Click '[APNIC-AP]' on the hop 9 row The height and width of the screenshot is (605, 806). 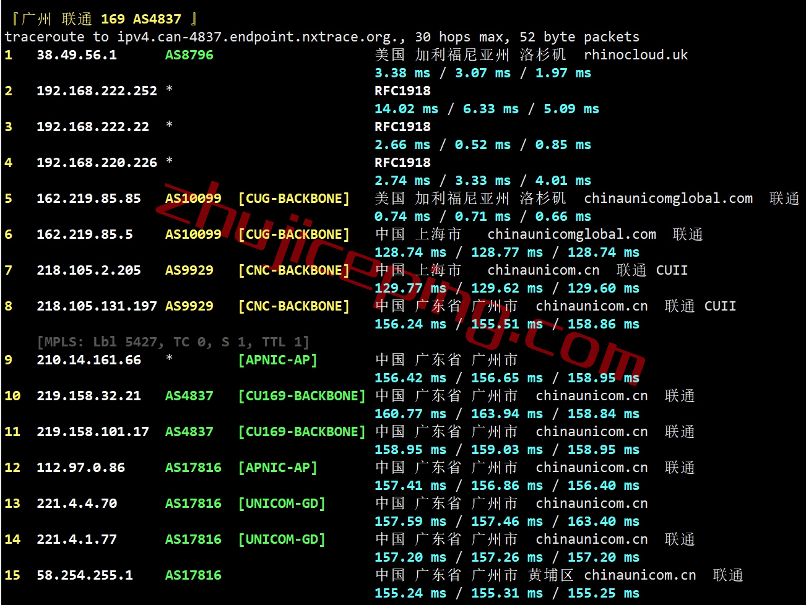click(x=278, y=360)
